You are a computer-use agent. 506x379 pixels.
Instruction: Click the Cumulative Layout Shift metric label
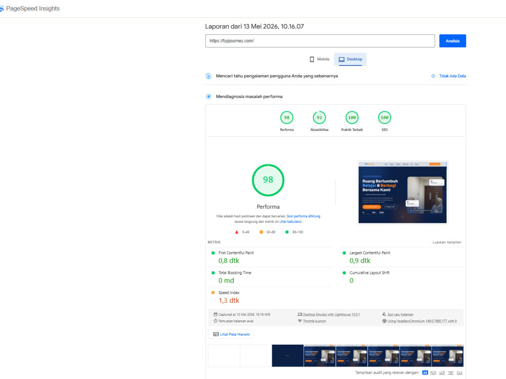click(369, 273)
